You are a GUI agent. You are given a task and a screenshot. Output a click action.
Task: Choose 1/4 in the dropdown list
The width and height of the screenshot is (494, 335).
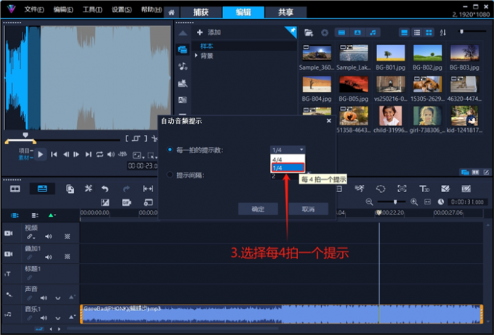[288, 167]
